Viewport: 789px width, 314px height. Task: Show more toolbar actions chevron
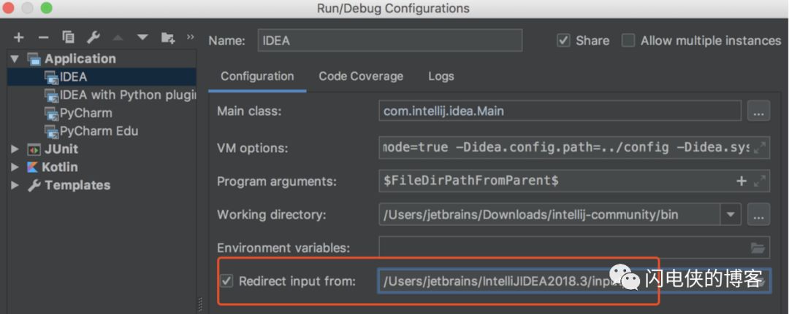pyautogui.click(x=190, y=36)
